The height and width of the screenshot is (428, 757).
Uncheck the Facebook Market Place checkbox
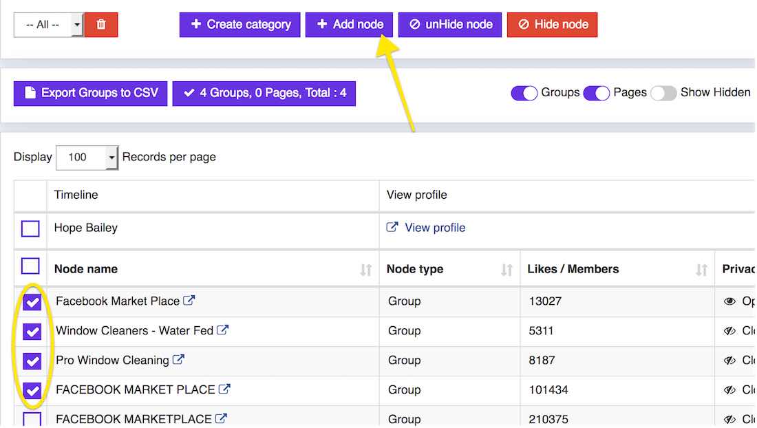(32, 302)
